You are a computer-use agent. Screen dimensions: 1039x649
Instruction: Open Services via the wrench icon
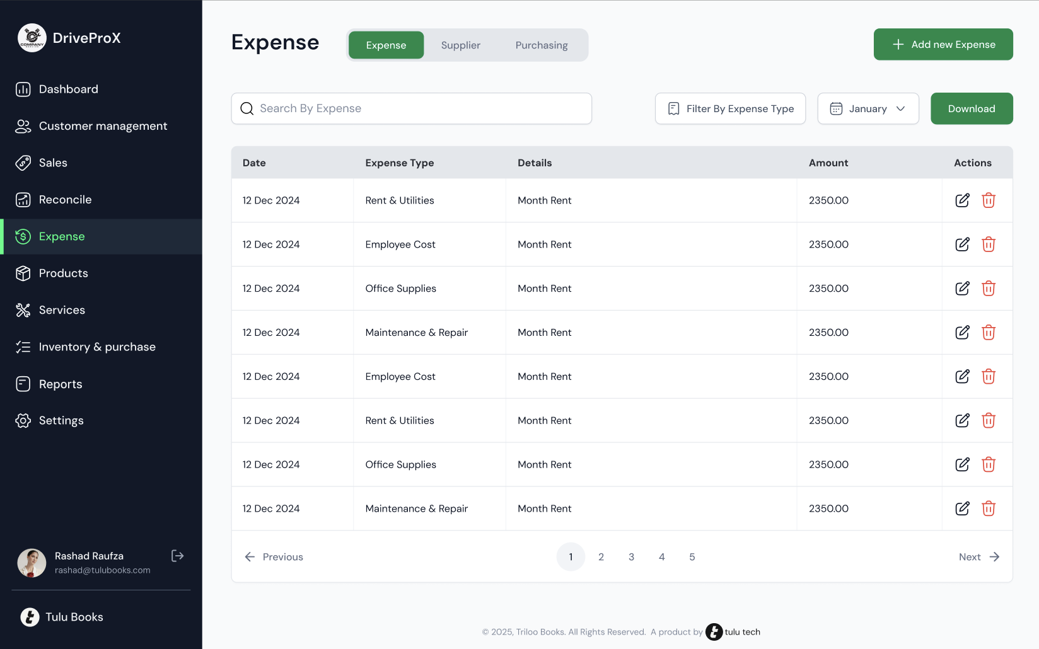(x=23, y=309)
